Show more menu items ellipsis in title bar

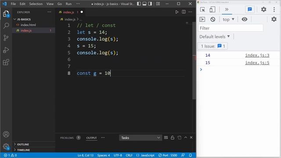click(x=78, y=4)
